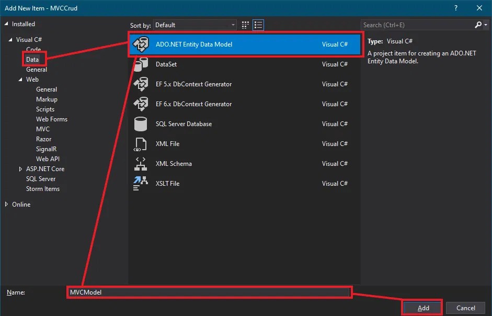
Task: Select the SignalR category
Action: point(46,149)
